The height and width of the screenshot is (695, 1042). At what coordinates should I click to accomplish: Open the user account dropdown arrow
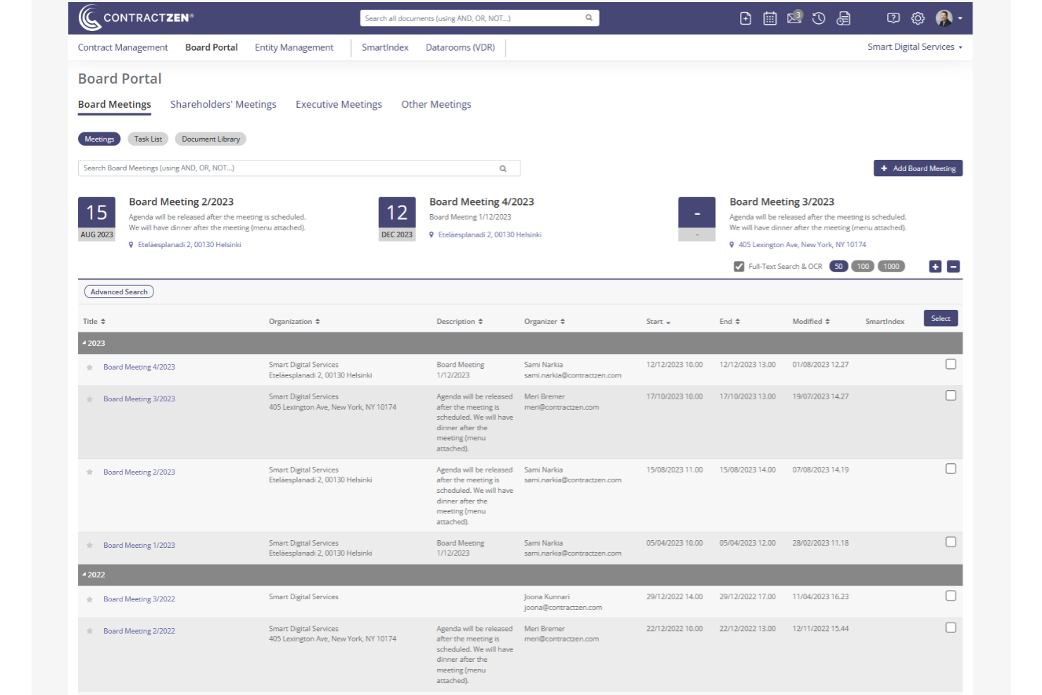(960, 19)
